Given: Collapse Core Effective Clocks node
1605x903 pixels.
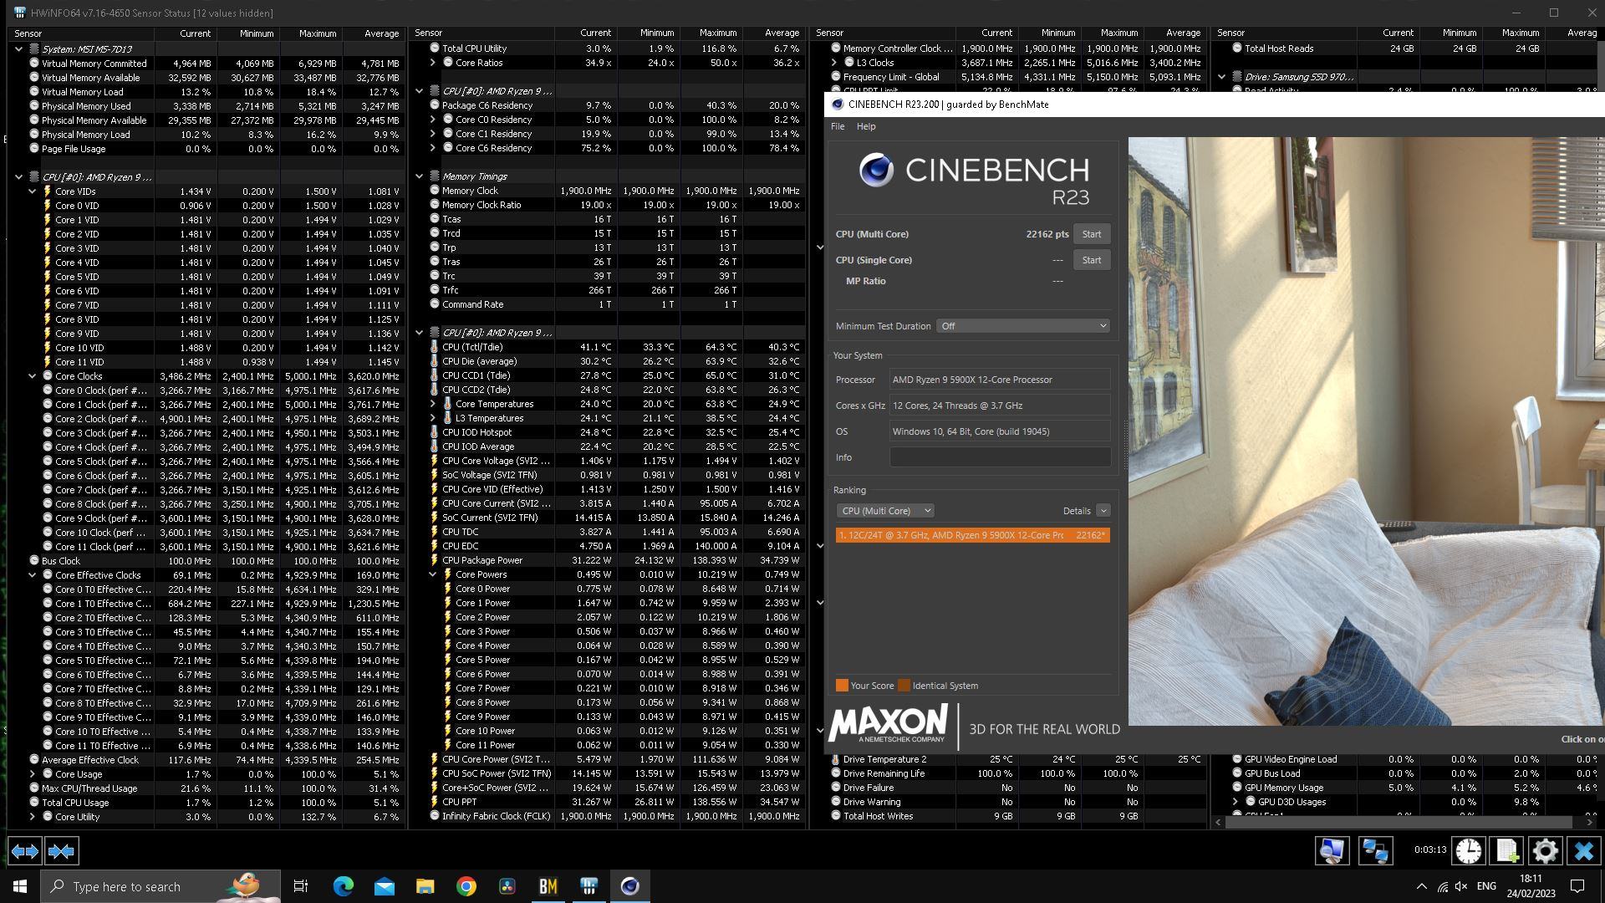Looking at the screenshot, I should click(33, 575).
